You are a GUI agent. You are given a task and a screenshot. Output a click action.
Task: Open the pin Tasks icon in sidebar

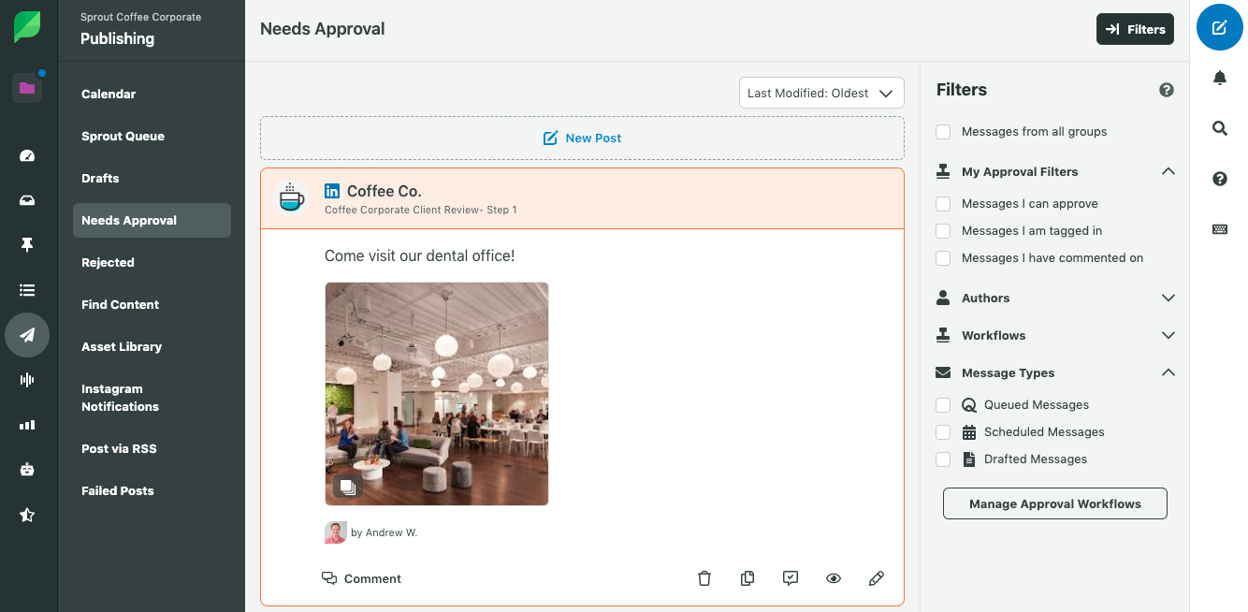point(27,245)
